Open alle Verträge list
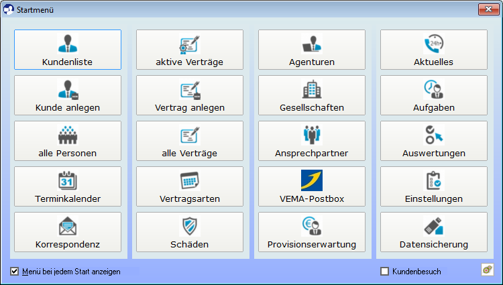Viewport: 503px width, 285px height. 190,141
